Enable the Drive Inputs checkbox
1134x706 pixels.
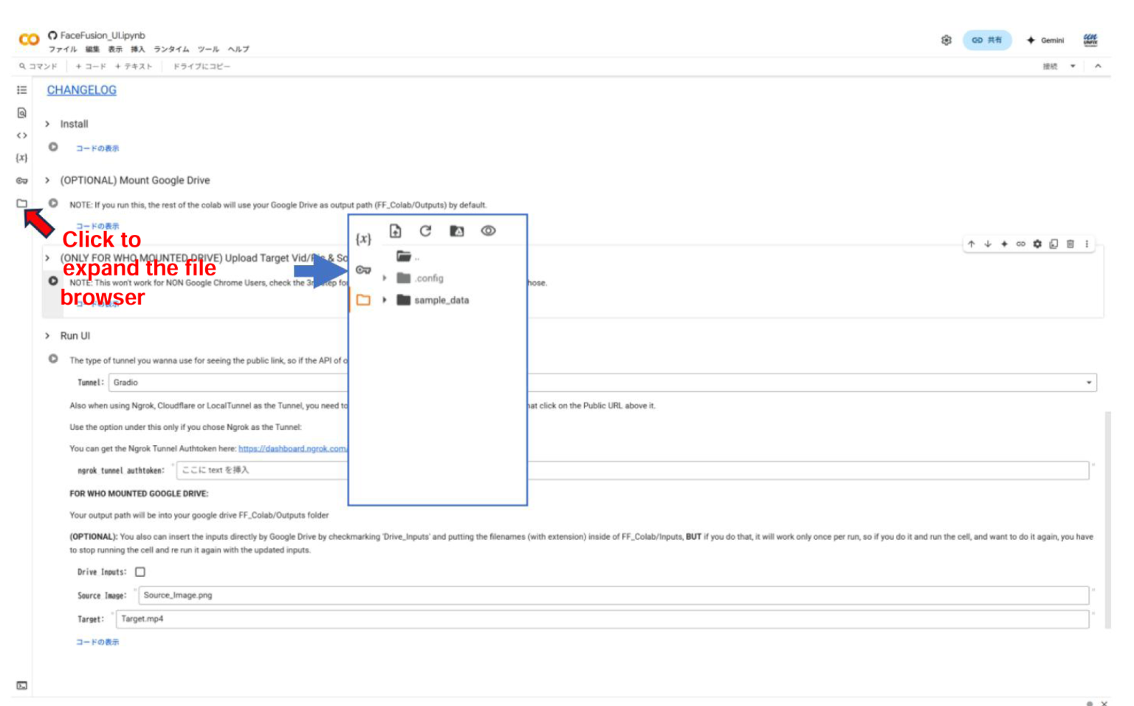click(140, 572)
